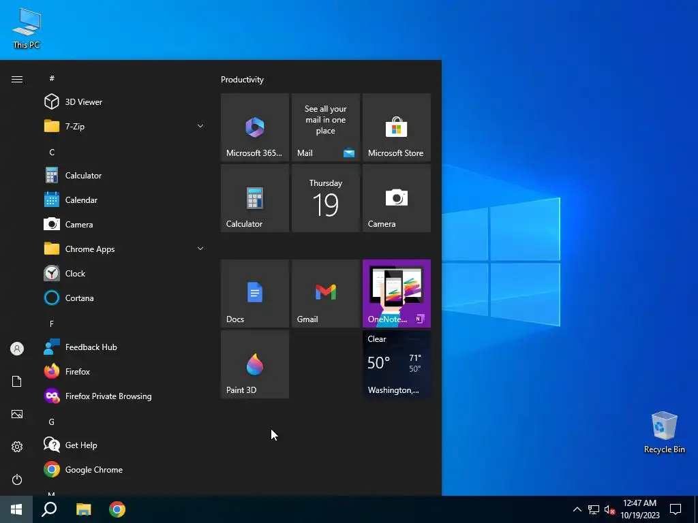The width and height of the screenshot is (698, 523).
Task: Click the muted volume tray icon
Action: coord(609,509)
